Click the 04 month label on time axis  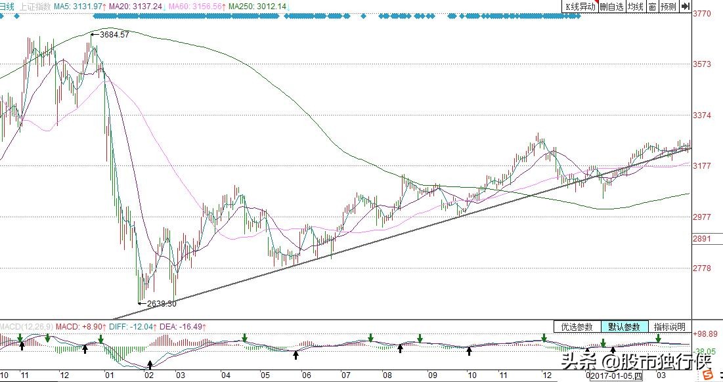[225, 375]
